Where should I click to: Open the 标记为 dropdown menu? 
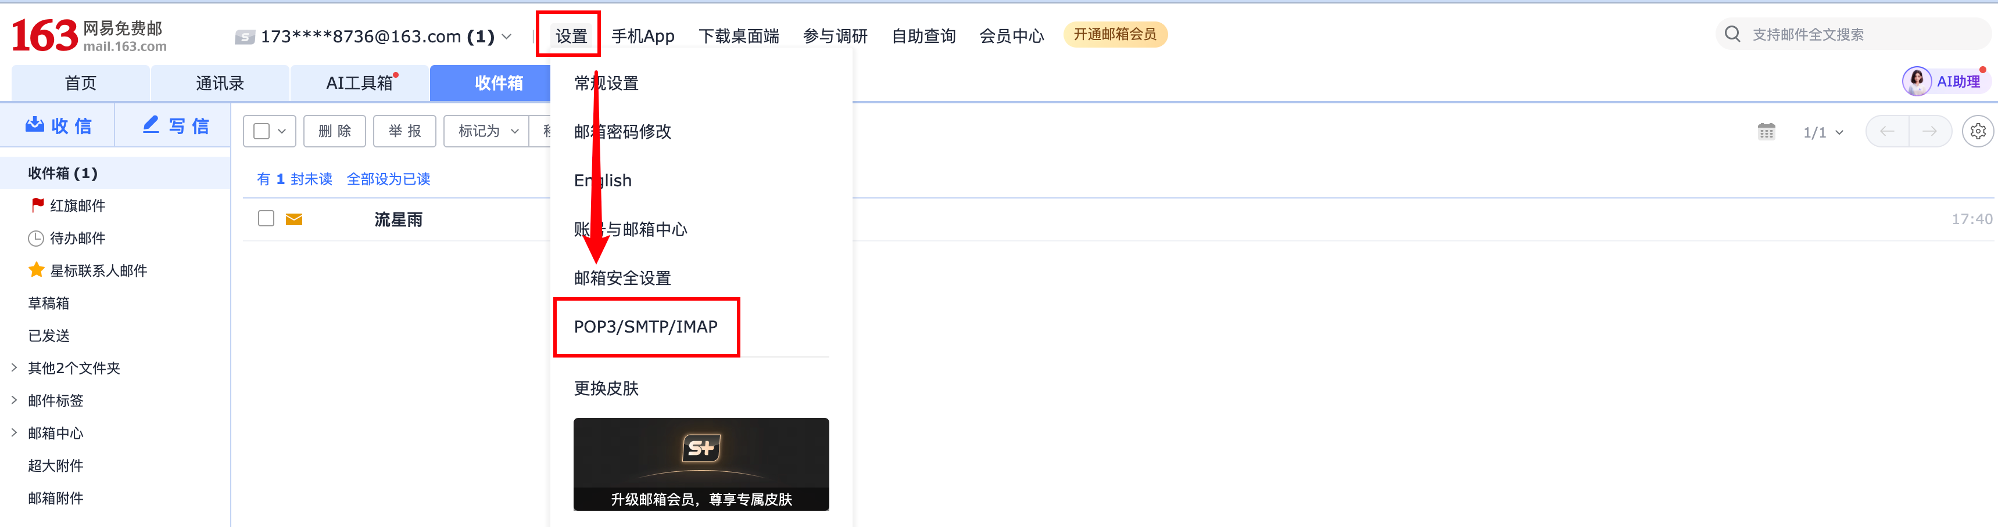pyautogui.click(x=485, y=131)
